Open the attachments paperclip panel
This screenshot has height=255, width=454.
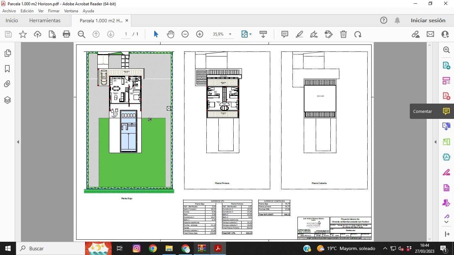[7, 84]
